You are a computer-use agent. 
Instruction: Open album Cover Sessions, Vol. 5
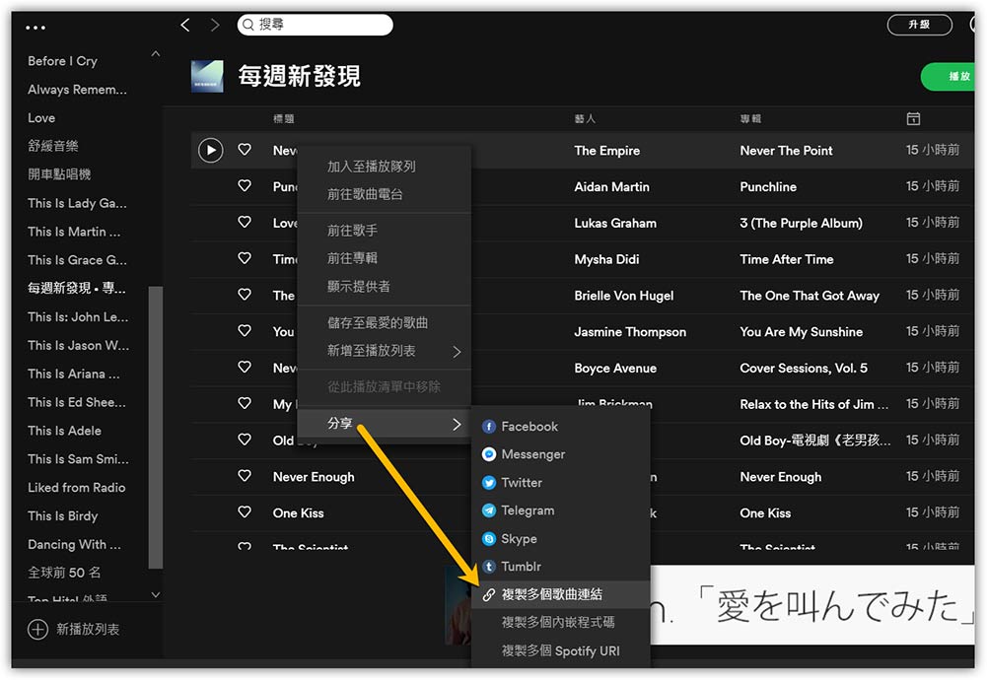point(804,368)
